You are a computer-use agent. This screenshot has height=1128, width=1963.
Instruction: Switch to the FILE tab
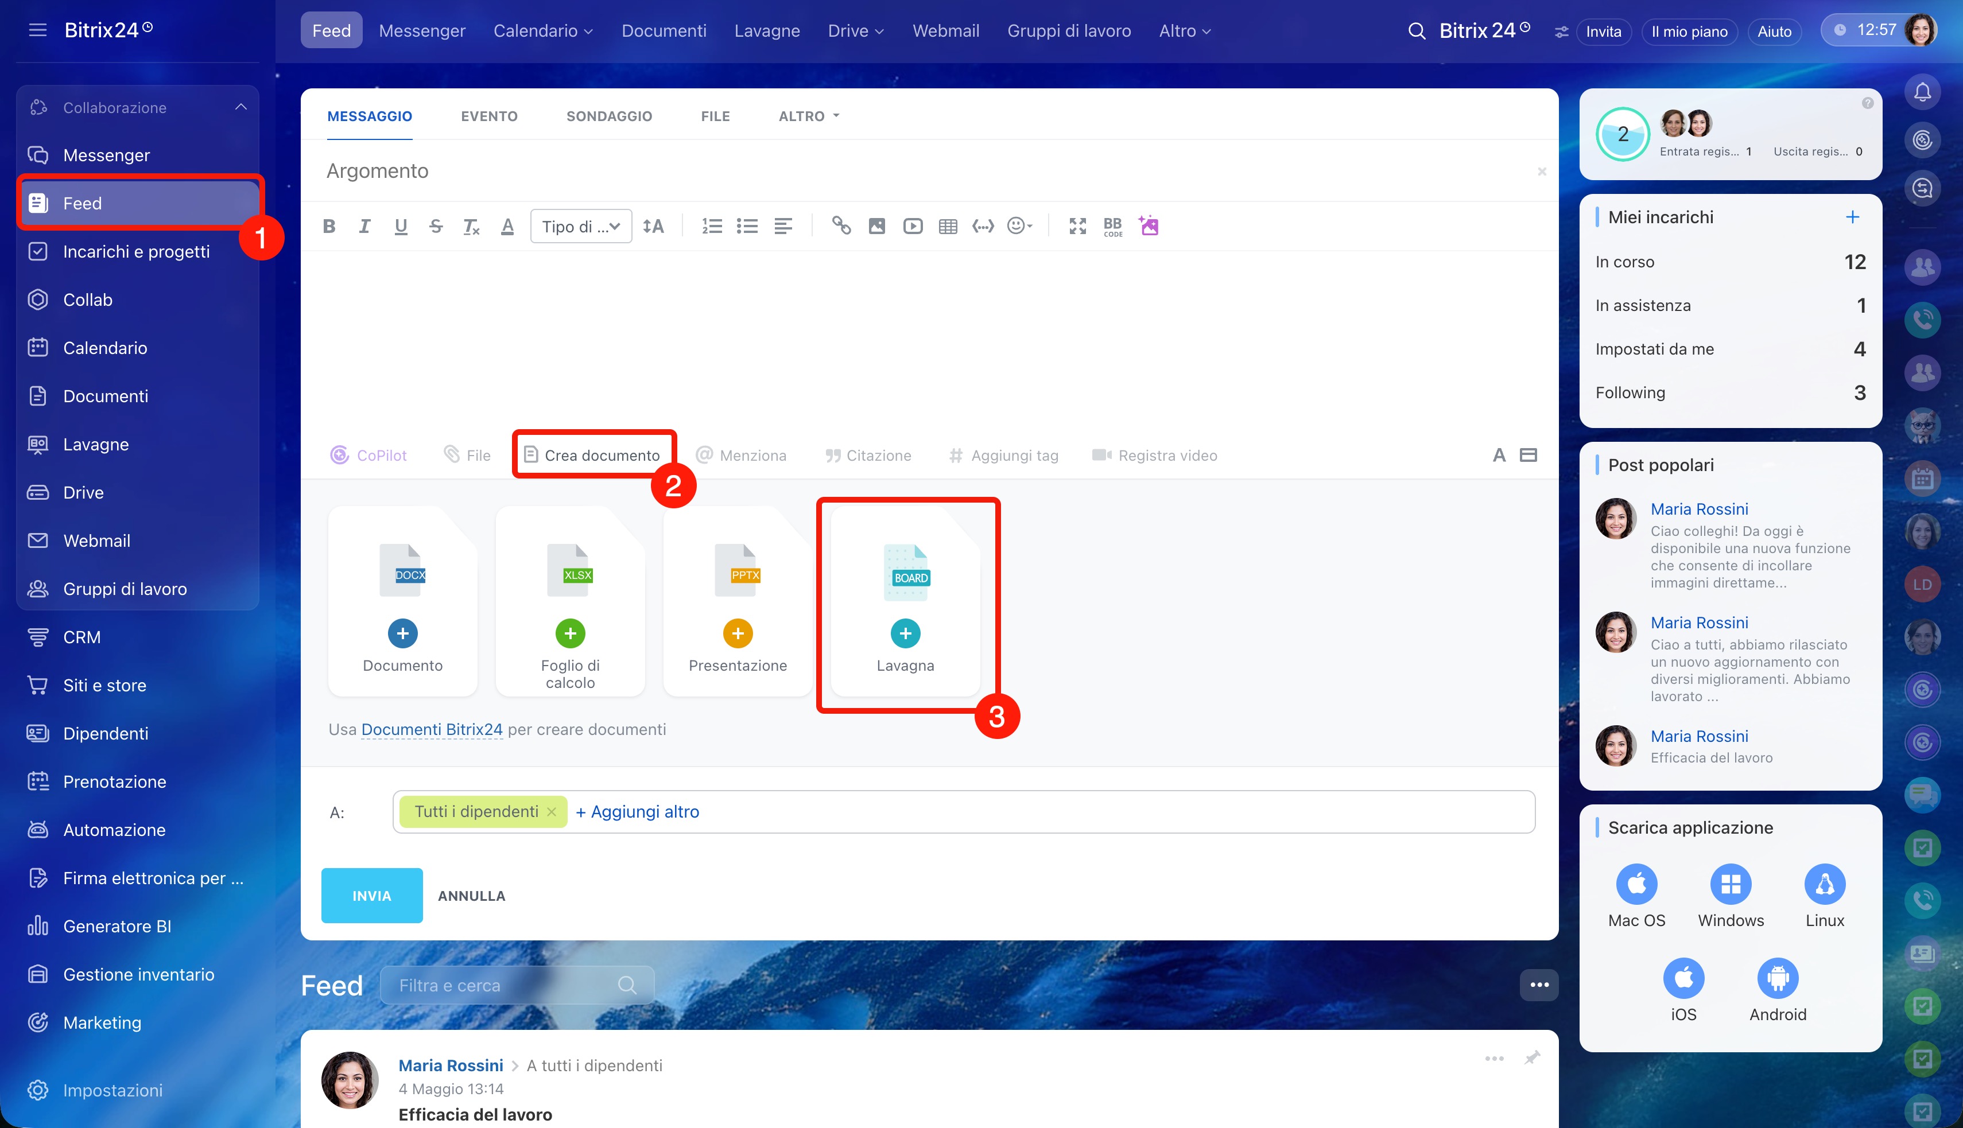pyautogui.click(x=715, y=116)
